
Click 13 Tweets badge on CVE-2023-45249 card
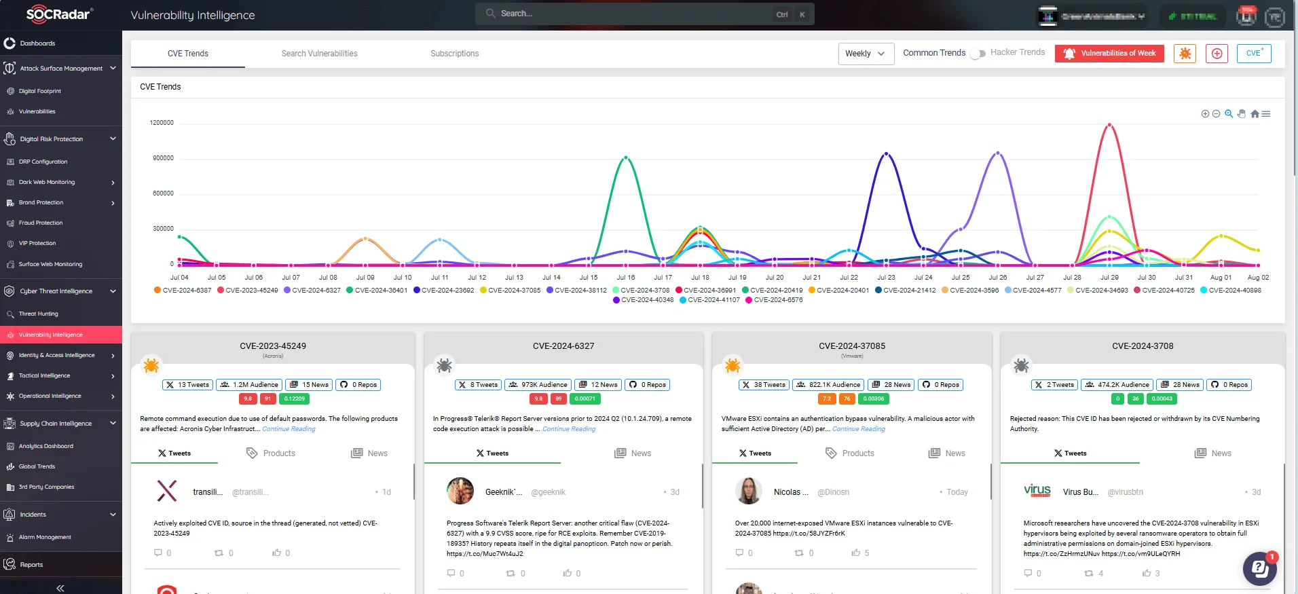click(187, 385)
